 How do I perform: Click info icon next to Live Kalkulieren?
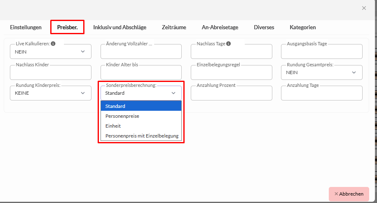[53, 44]
